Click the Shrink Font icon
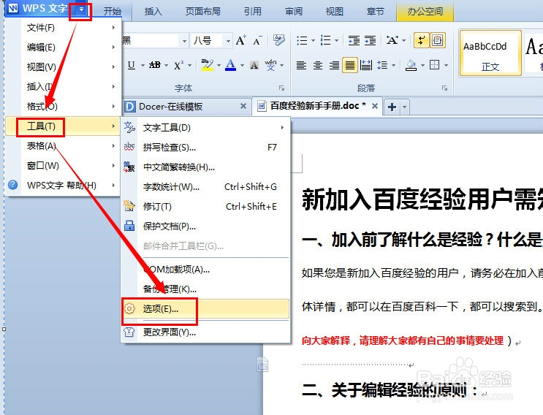This screenshot has height=415, width=543. pos(257,41)
